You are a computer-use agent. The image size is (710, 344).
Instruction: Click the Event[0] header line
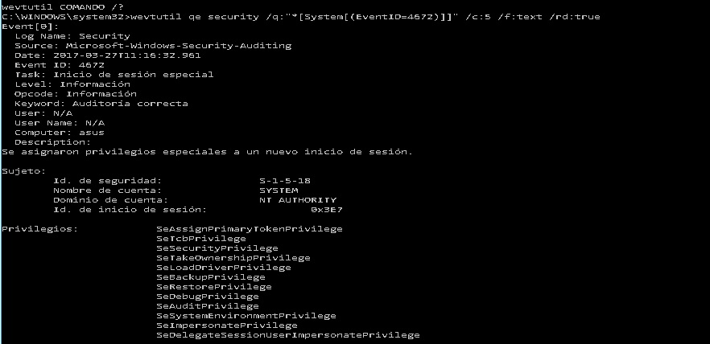coord(19,27)
